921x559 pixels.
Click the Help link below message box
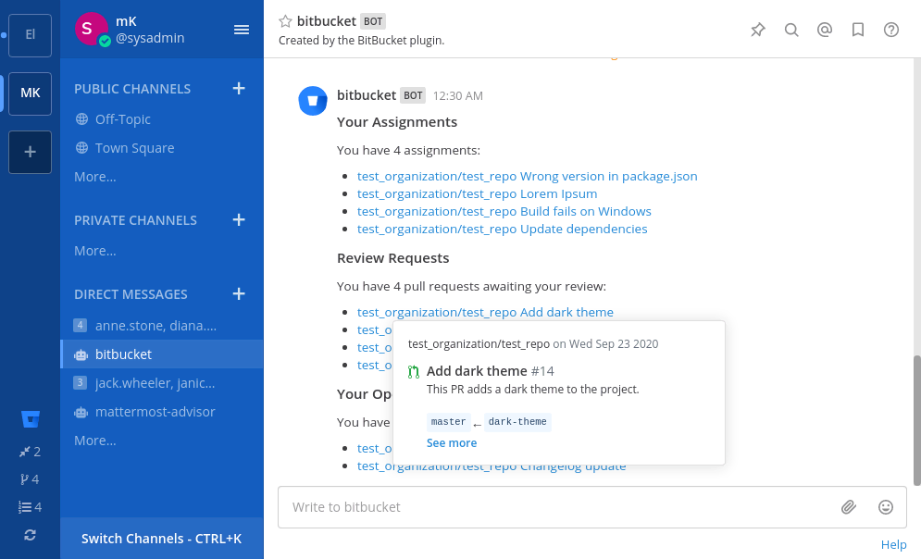pos(893,545)
